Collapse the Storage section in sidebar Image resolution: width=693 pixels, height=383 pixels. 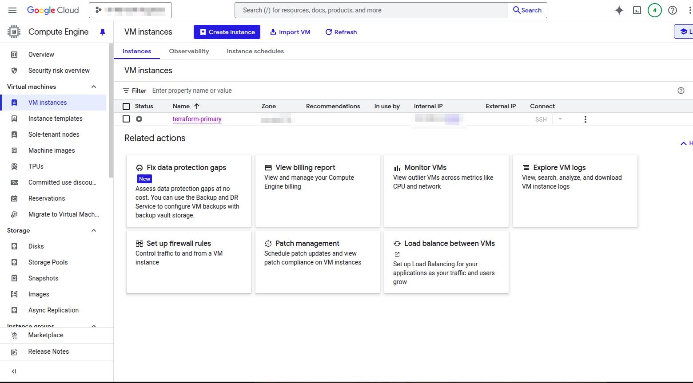point(94,230)
